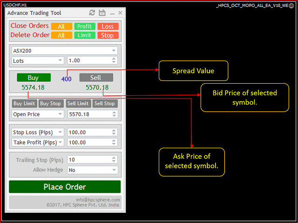Image resolution: width=298 pixels, height=223 pixels.
Task: Increase trailing stop with up arrow
Action: pyautogui.click(x=114, y=158)
